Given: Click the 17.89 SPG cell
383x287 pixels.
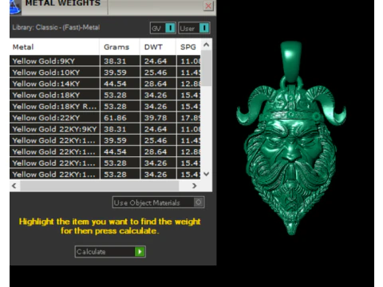Looking at the screenshot, I should 188,118.
